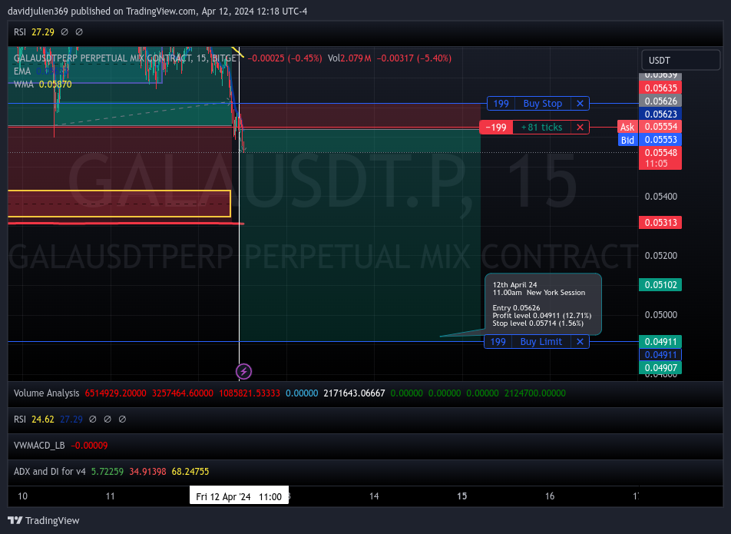Click the green 0.05102 price label
This screenshot has width=731, height=534.
(660, 285)
